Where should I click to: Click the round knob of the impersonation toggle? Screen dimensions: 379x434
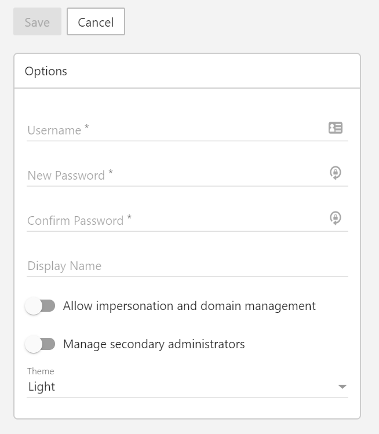pos(34,306)
